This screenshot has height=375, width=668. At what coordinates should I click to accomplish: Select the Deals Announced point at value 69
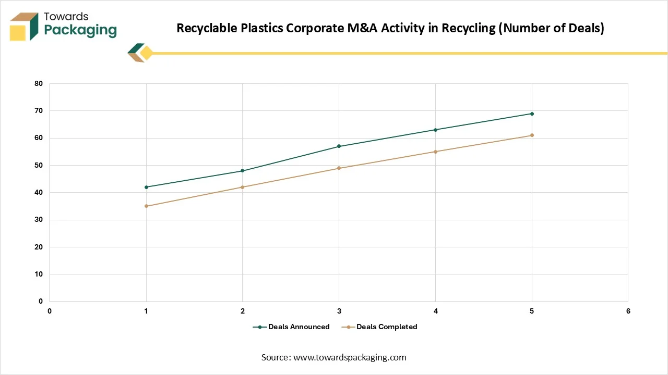click(532, 114)
